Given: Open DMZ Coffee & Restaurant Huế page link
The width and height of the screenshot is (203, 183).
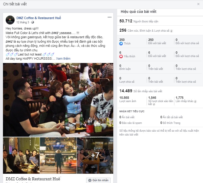Looking at the screenshot, I should [x=38, y=18].
